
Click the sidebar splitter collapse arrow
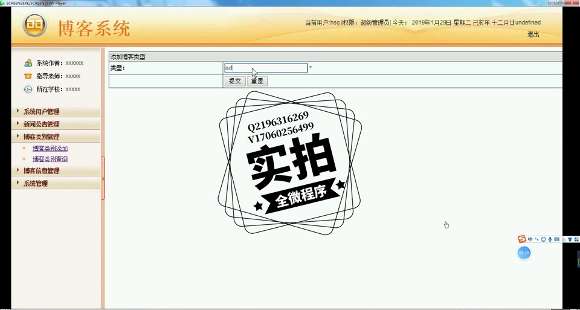click(x=103, y=178)
